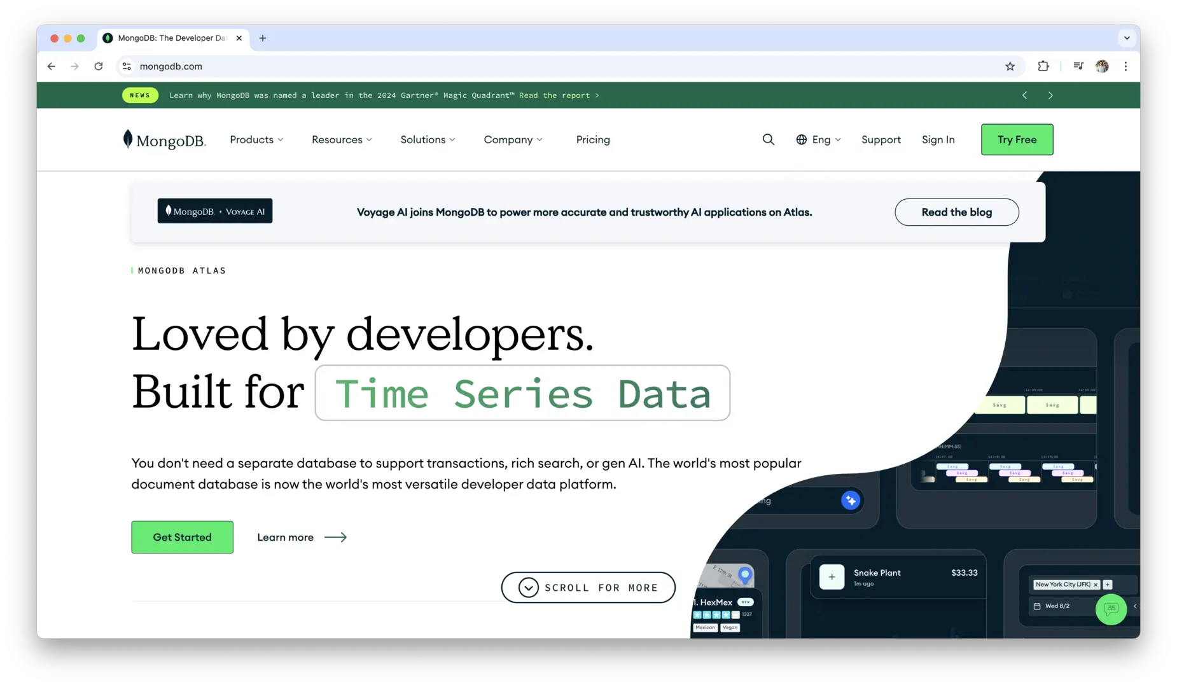Open the green chat support bubble

tap(1111, 609)
